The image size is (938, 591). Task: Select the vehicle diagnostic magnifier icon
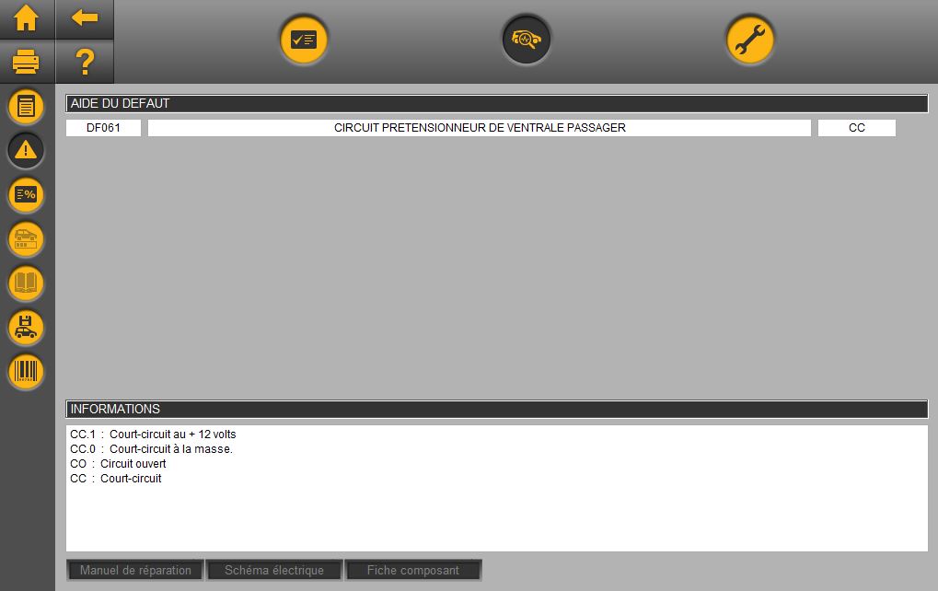coord(527,40)
